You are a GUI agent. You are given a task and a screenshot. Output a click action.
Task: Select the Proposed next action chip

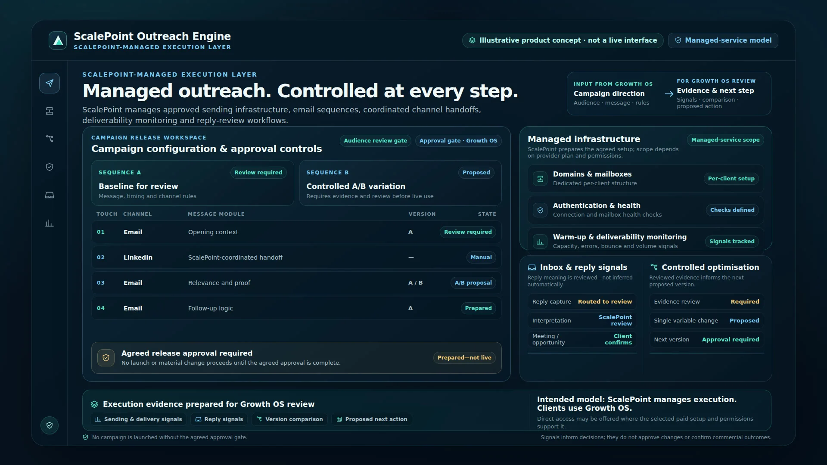point(372,419)
